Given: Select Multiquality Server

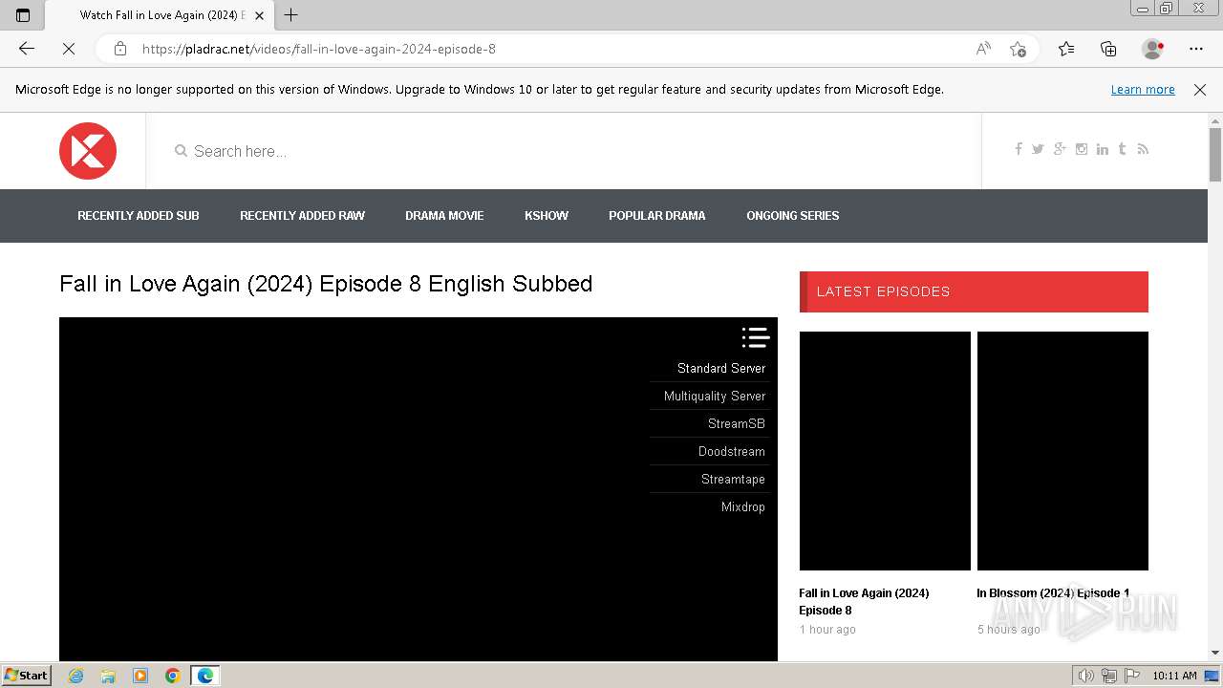Looking at the screenshot, I should pyautogui.click(x=715, y=396).
